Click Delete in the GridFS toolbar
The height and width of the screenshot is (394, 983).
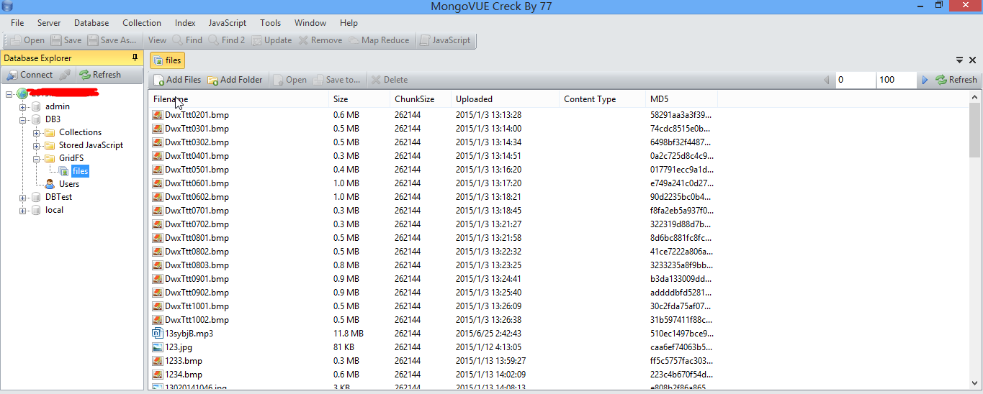[x=390, y=80]
